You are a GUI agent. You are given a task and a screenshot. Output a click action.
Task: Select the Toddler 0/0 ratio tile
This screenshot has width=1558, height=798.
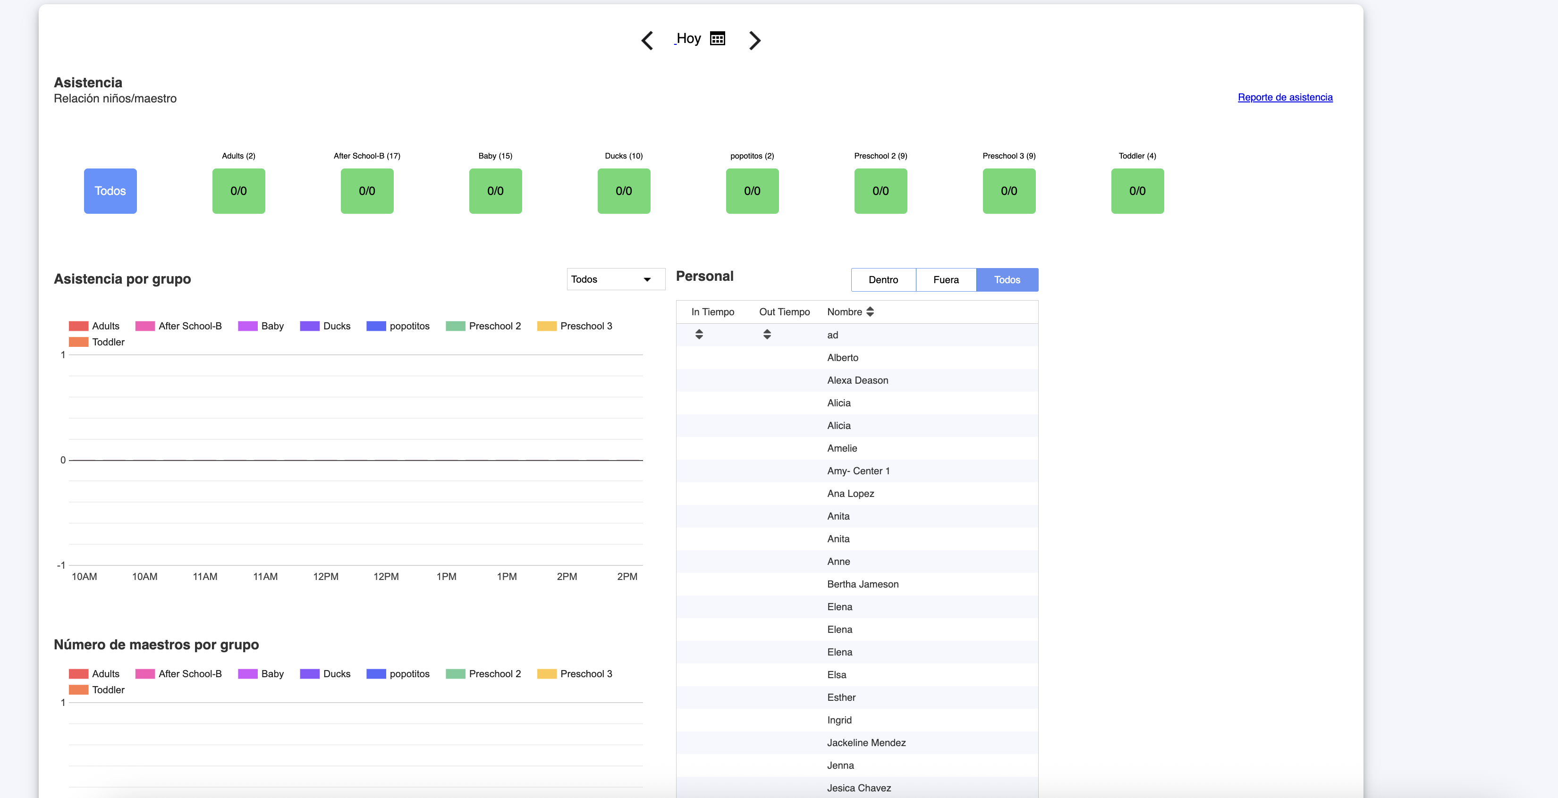tap(1137, 191)
